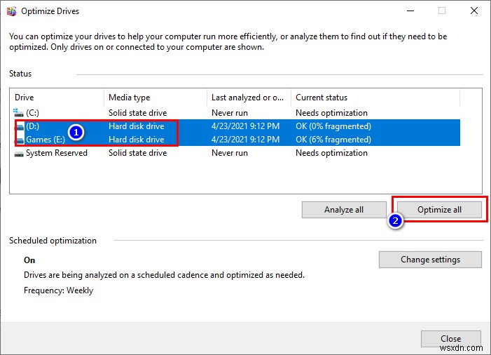Click the Optimize Drives app icon in title bar
Viewport: 491px width, 355px height.
(12, 11)
